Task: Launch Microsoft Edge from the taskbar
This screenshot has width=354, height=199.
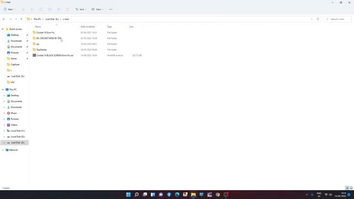Action: tap(177, 195)
